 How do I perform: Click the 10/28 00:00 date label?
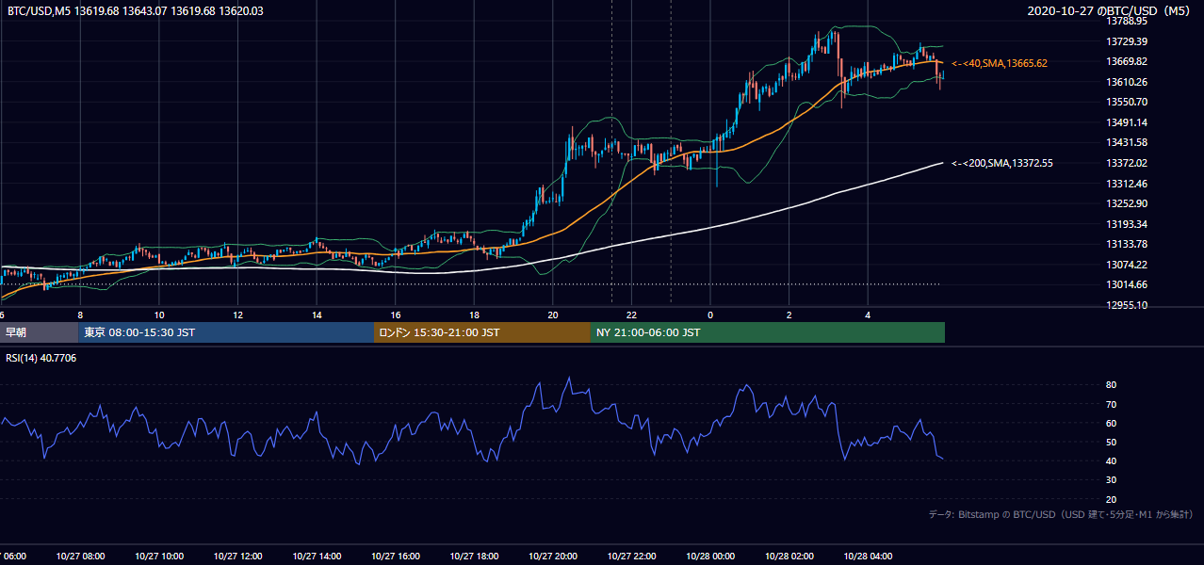click(710, 557)
